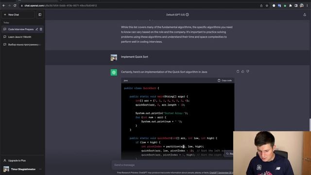Open the Chrome profile avatar
The image size is (311, 175).
pos(302,6)
